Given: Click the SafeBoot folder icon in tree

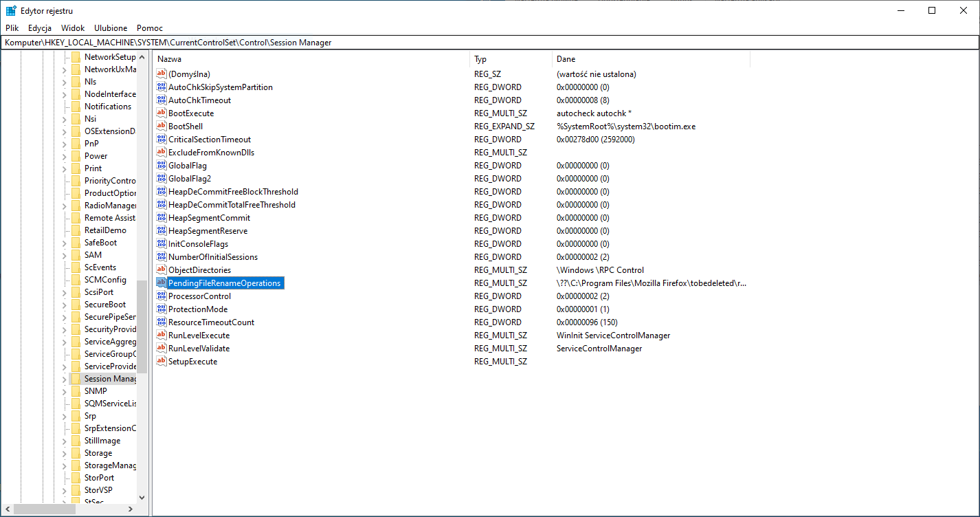Looking at the screenshot, I should tap(76, 243).
